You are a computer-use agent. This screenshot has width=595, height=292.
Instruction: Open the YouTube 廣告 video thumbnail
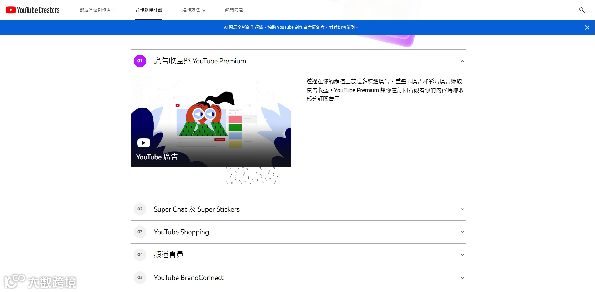tap(211, 122)
